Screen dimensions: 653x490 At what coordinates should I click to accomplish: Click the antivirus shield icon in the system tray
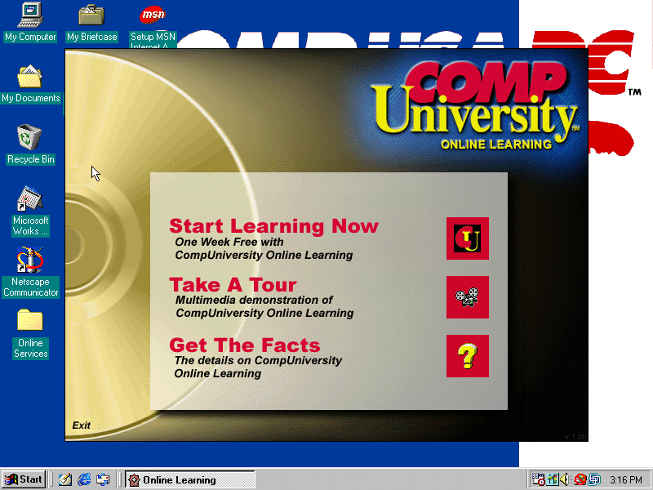[580, 480]
